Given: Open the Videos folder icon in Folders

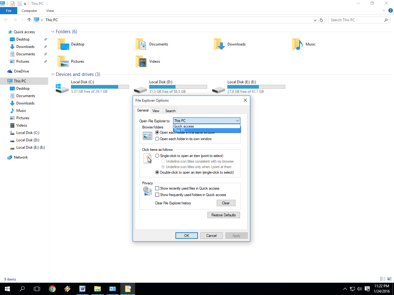Looking at the screenshot, I should point(141,62).
